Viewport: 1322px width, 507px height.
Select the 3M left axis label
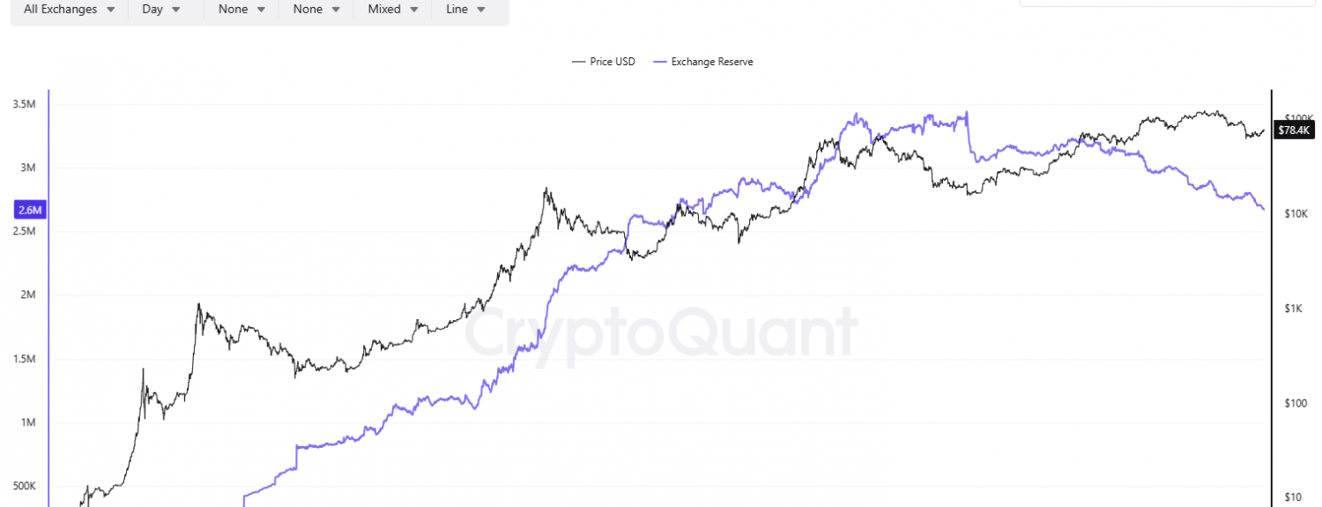(29, 168)
